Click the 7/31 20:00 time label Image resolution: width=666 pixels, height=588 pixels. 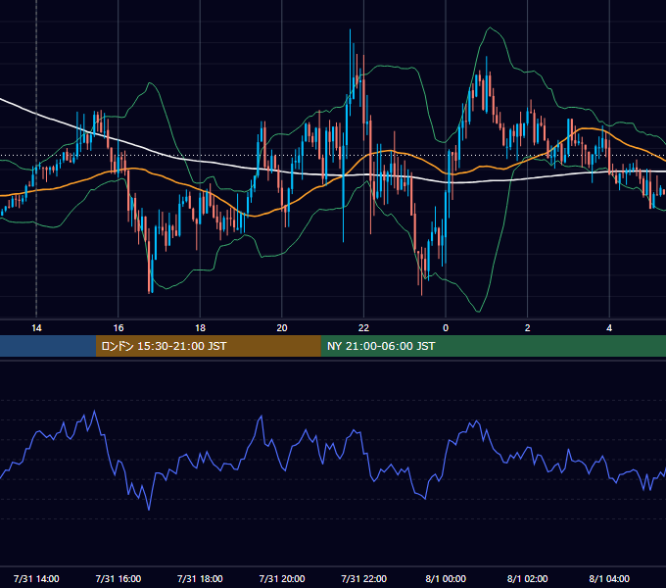[x=282, y=578]
